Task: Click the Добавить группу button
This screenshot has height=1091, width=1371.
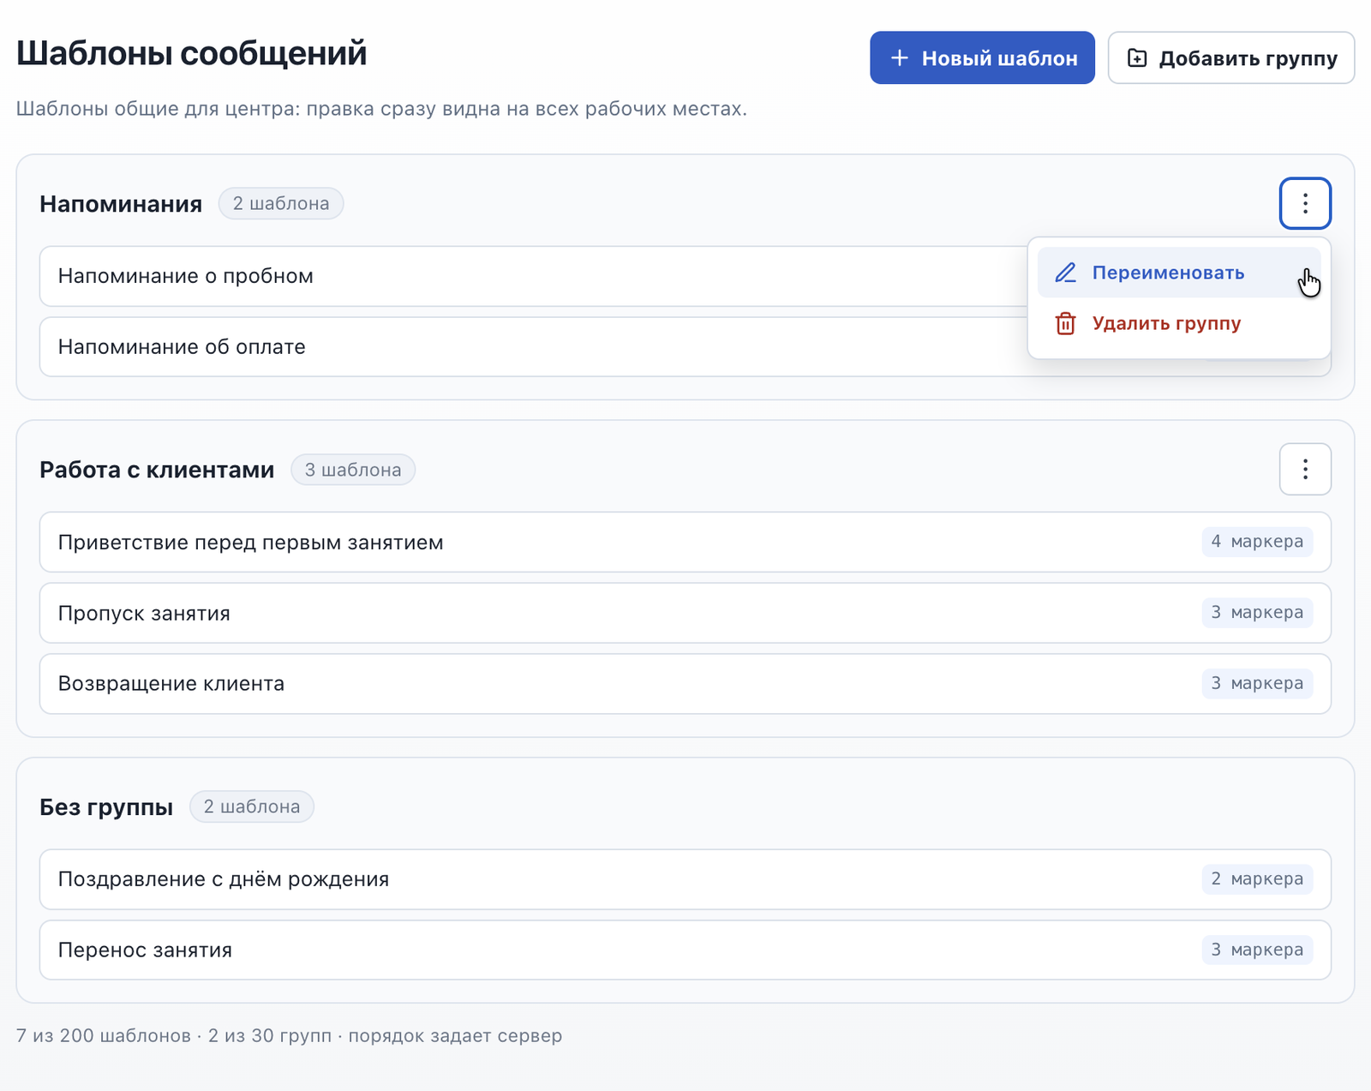Action: click(x=1231, y=58)
